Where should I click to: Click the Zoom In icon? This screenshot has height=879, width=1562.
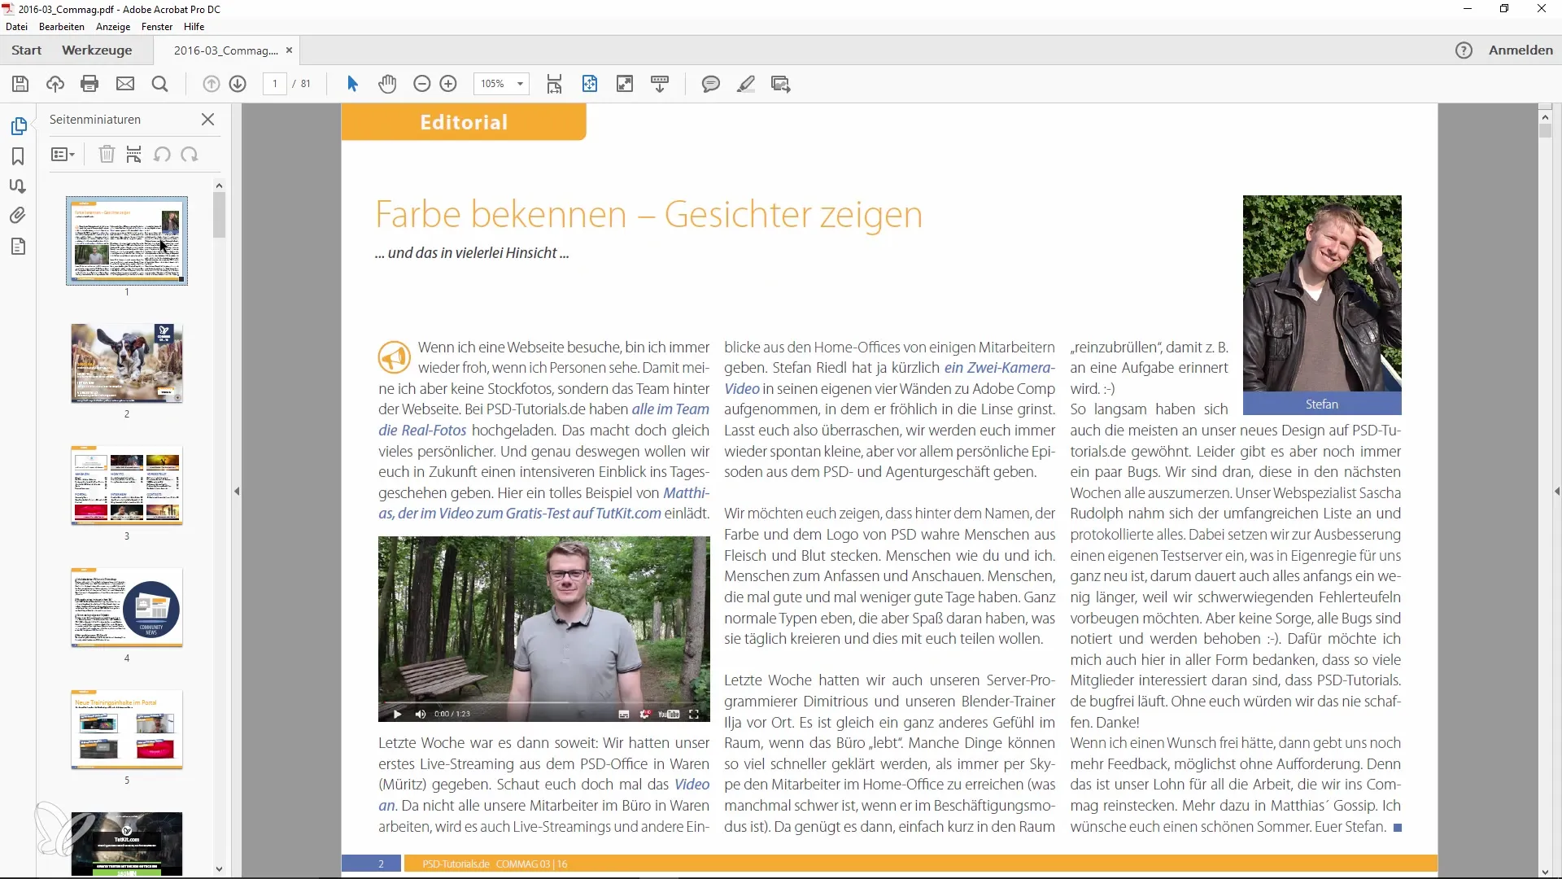448,84
